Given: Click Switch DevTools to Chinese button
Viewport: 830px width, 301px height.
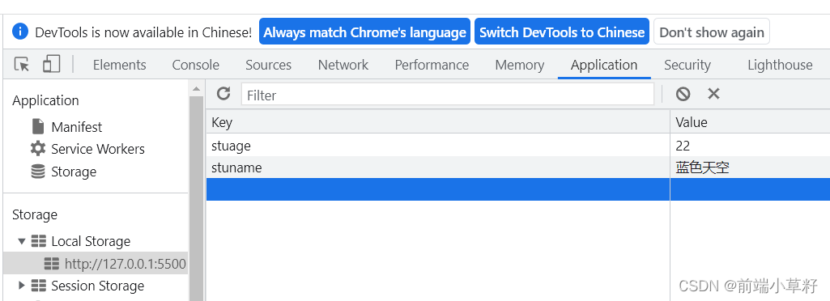Looking at the screenshot, I should [562, 32].
